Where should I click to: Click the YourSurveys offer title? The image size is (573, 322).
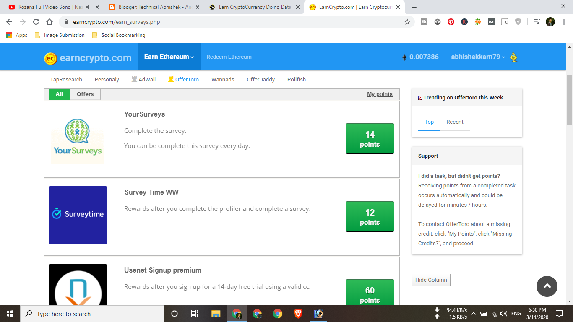[x=145, y=114]
